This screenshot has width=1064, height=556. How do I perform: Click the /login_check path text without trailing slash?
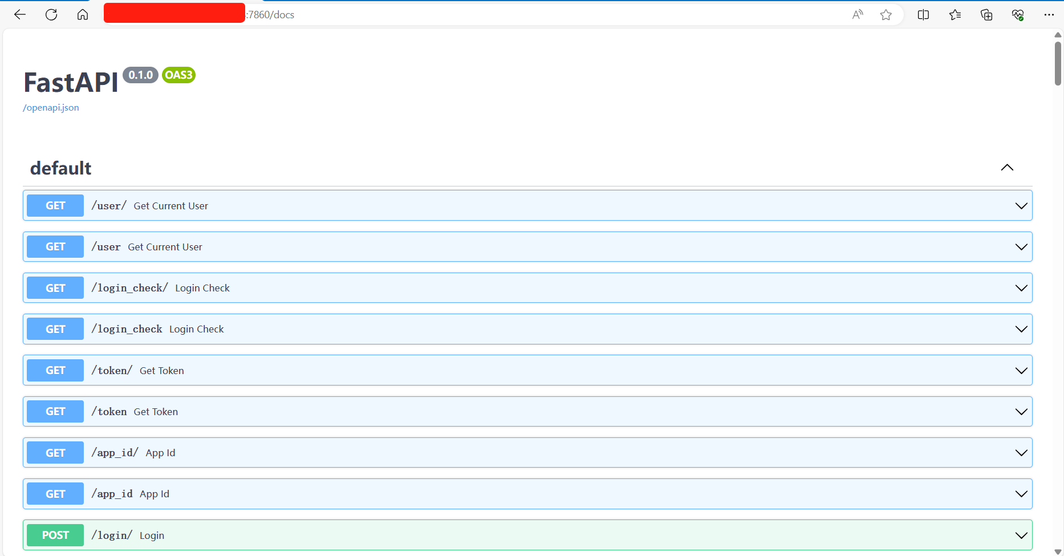pos(127,329)
